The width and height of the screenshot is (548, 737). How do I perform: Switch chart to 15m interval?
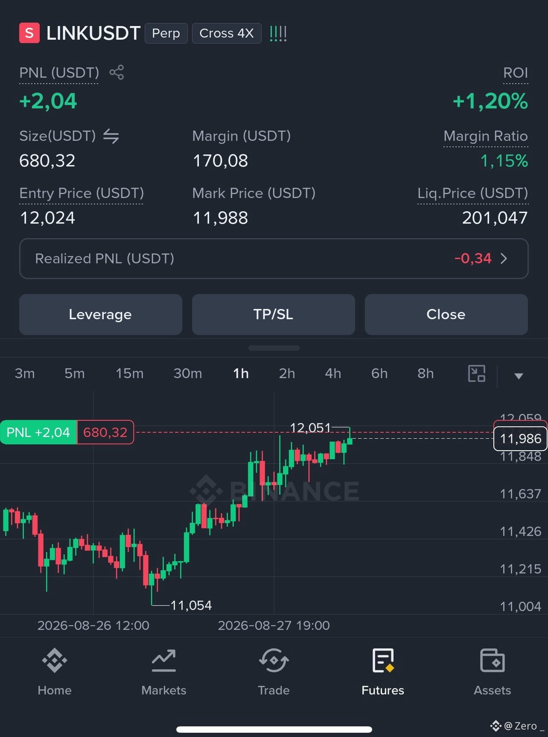click(x=130, y=373)
